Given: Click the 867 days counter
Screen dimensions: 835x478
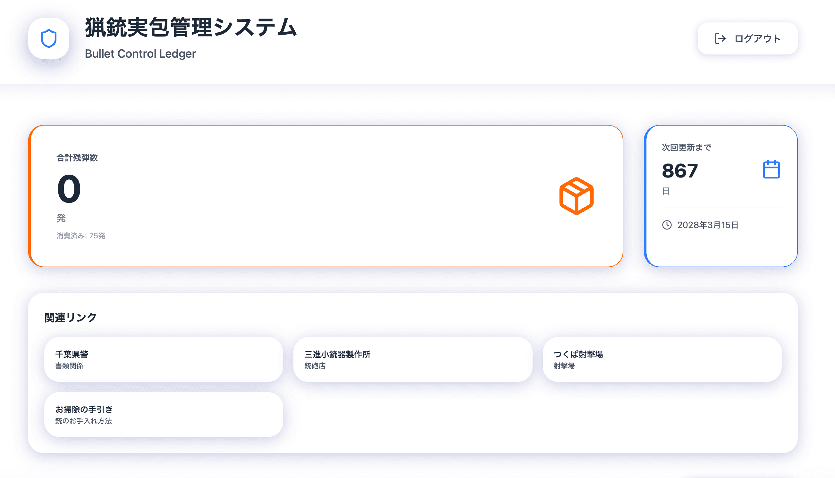Looking at the screenshot, I should (x=679, y=171).
